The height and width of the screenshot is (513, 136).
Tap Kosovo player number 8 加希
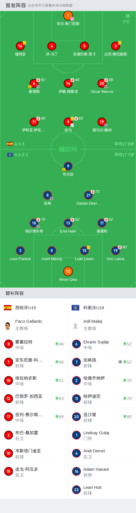[48, 195]
